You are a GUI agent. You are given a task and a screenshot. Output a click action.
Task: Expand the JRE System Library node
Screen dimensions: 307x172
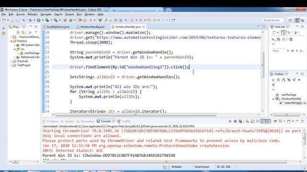pyautogui.click(x=15, y=45)
